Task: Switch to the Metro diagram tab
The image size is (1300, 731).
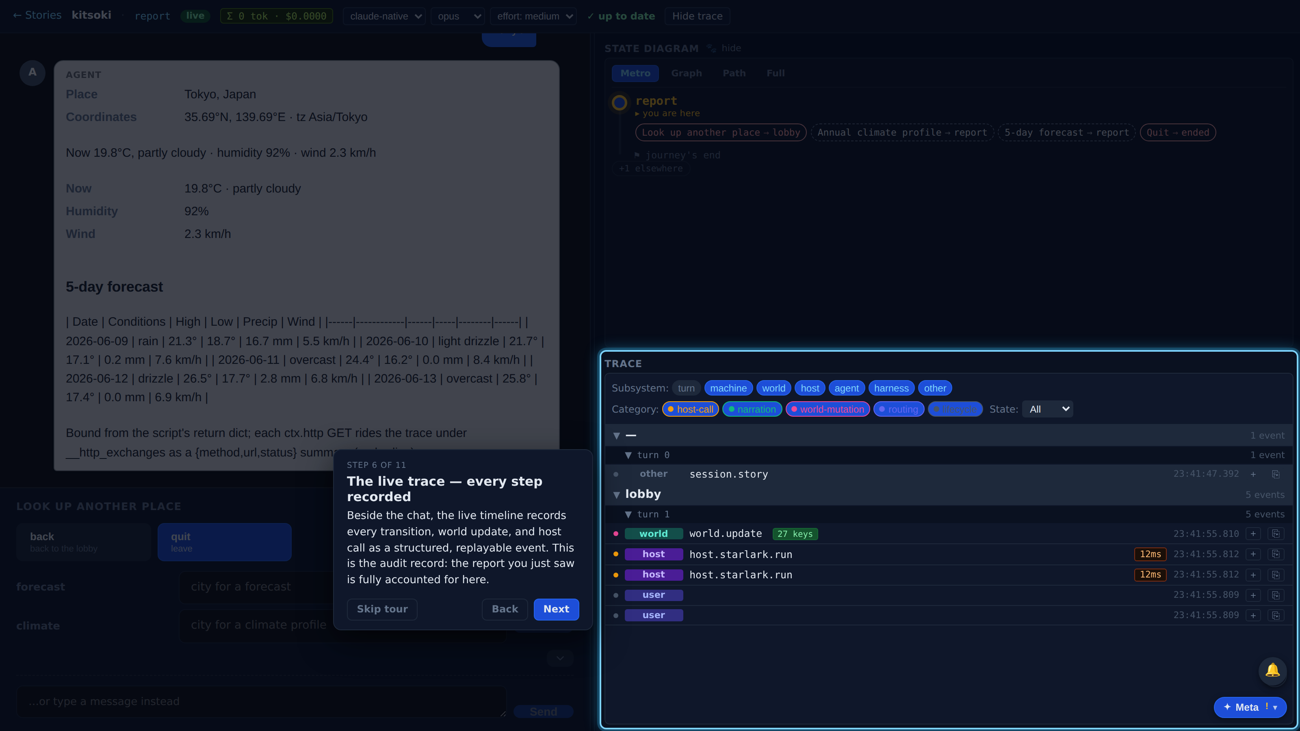Action: tap(635, 73)
